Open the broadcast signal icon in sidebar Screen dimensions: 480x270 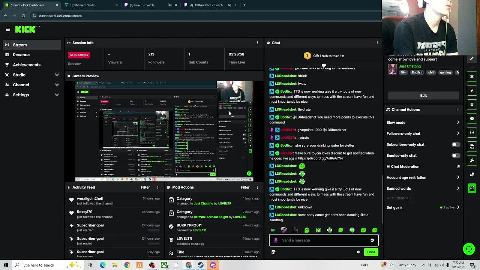472,132
